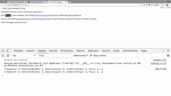Click the site info icon in address bar

click(x=12, y=5)
